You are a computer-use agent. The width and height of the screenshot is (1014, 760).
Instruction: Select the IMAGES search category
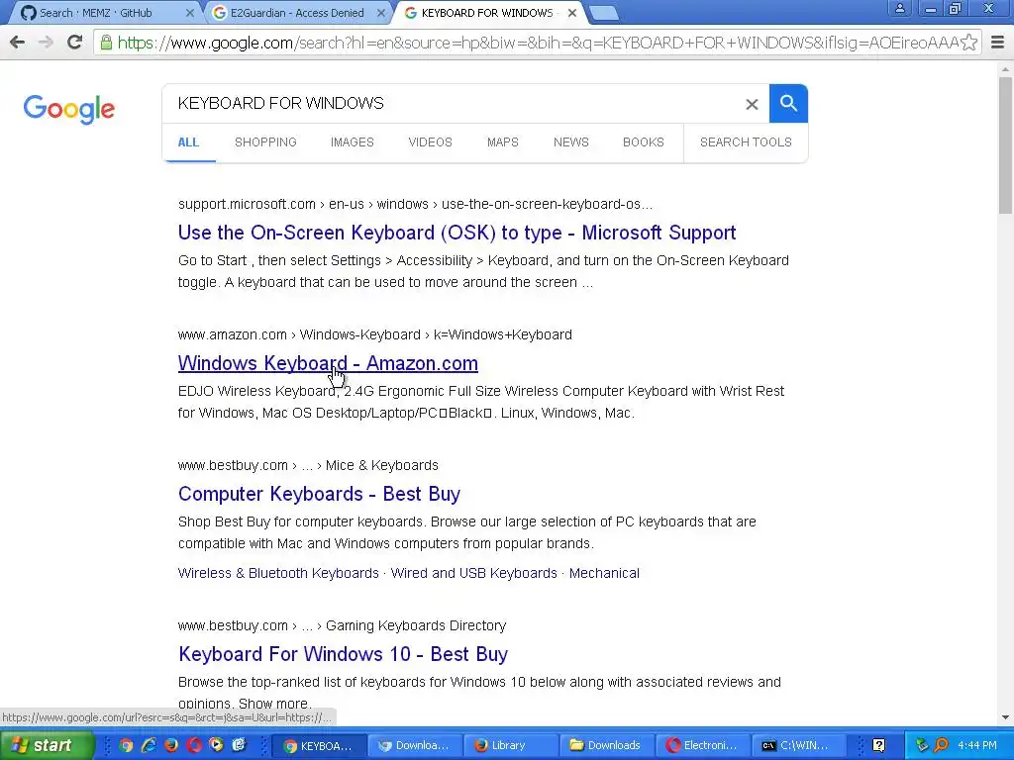tap(353, 142)
